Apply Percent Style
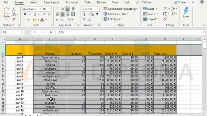The height and width of the screenshot is (116, 207). [92, 14]
